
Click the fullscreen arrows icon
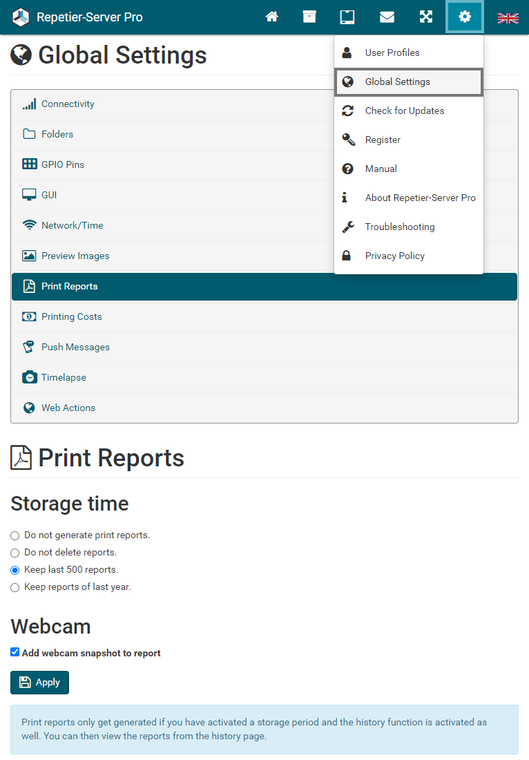426,17
